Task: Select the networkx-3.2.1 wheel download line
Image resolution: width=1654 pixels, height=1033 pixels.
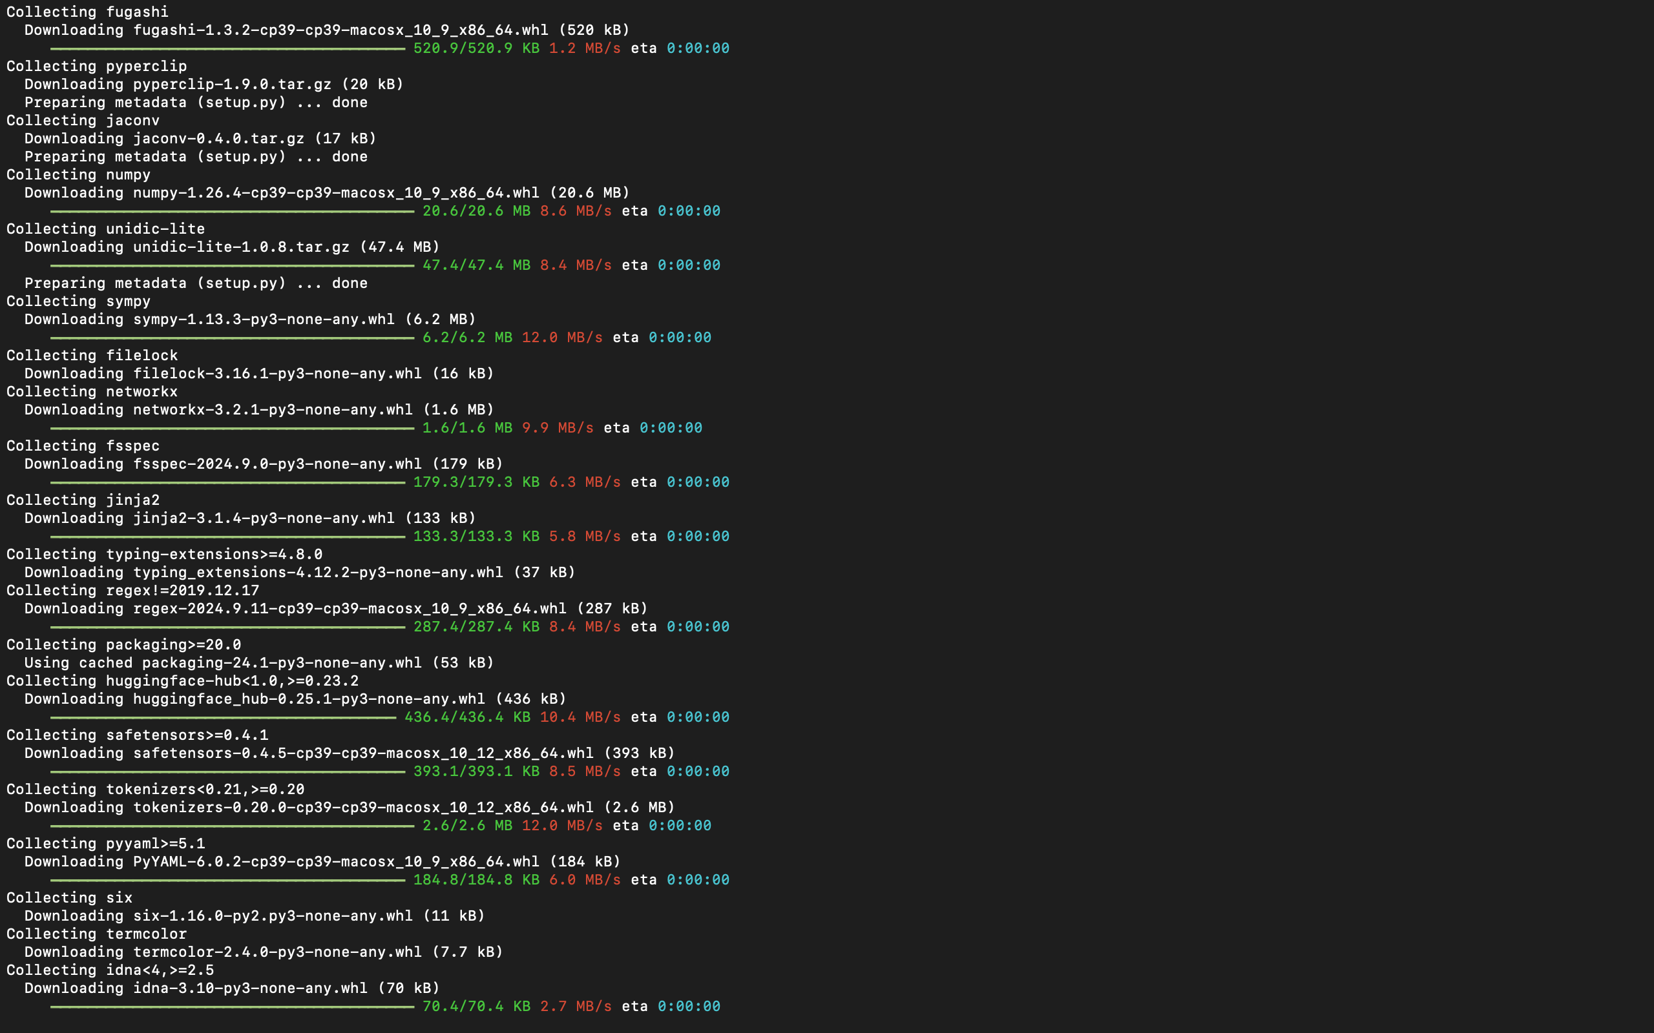Action: (x=259, y=410)
